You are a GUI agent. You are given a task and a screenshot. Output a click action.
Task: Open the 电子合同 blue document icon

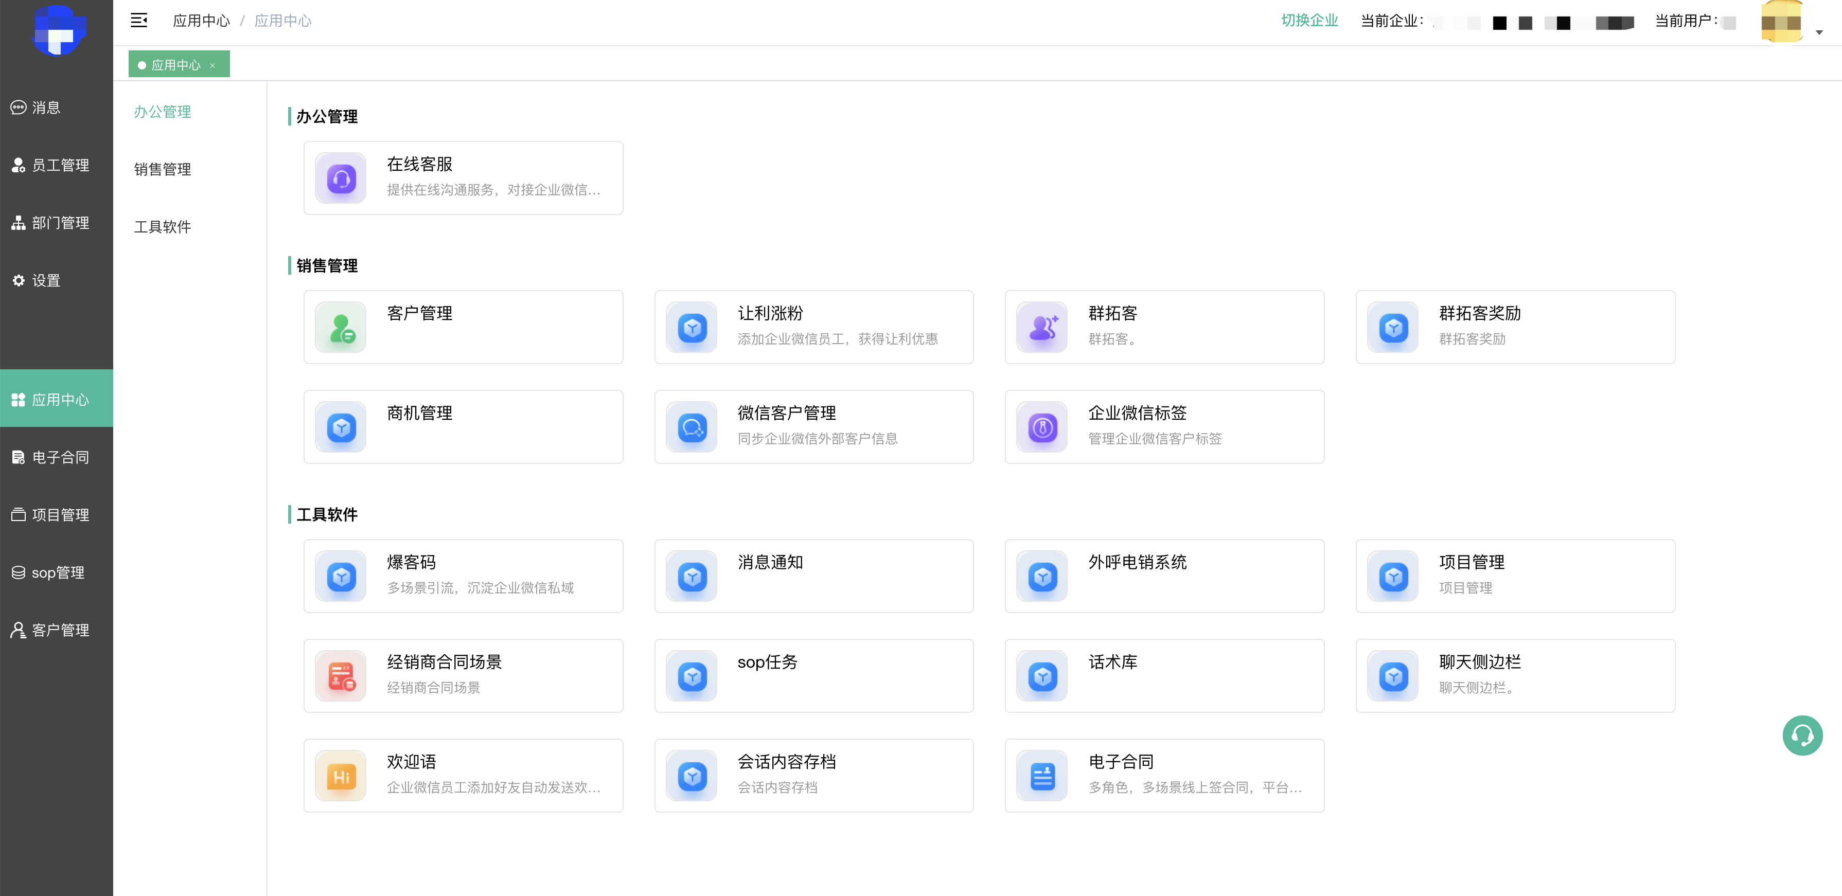[1042, 777]
